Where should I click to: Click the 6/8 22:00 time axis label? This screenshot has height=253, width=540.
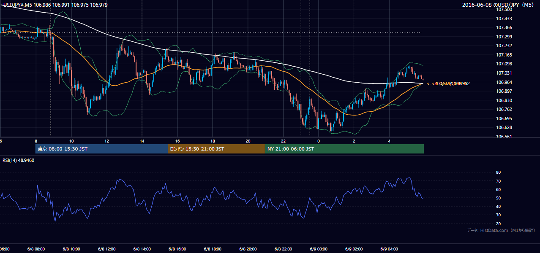[x=283, y=249]
